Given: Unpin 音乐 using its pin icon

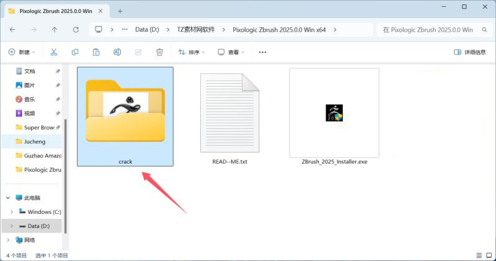Looking at the screenshot, I should coord(58,99).
